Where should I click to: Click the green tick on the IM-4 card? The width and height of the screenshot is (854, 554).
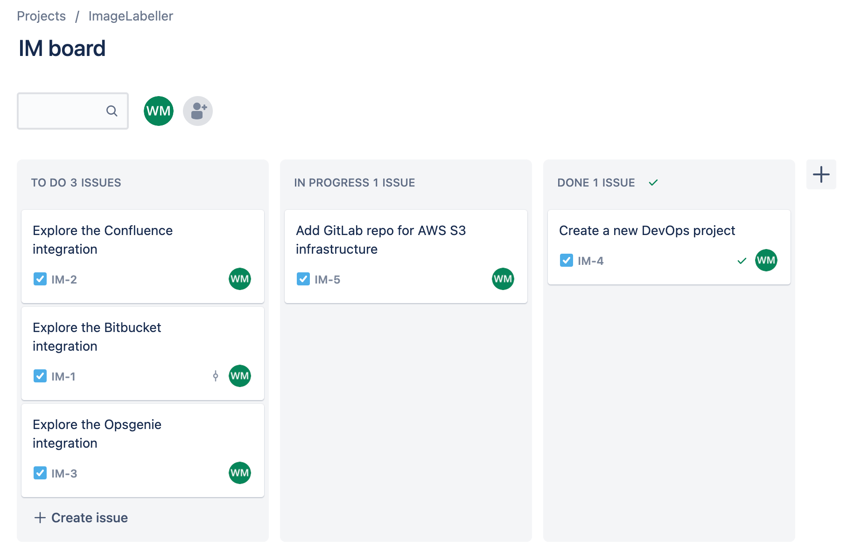(741, 261)
